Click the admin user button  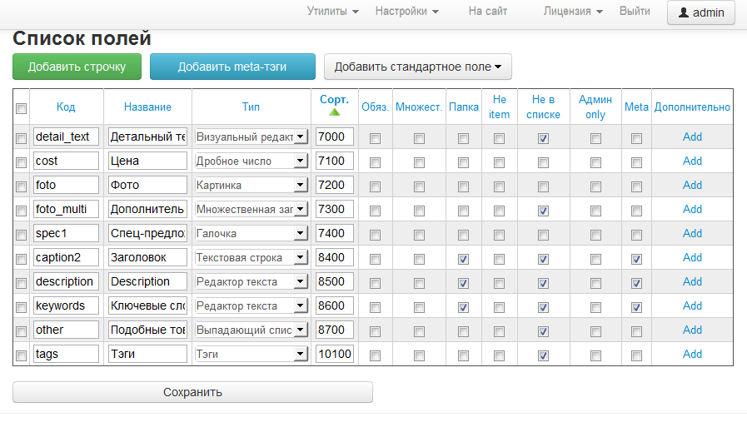pyautogui.click(x=701, y=12)
